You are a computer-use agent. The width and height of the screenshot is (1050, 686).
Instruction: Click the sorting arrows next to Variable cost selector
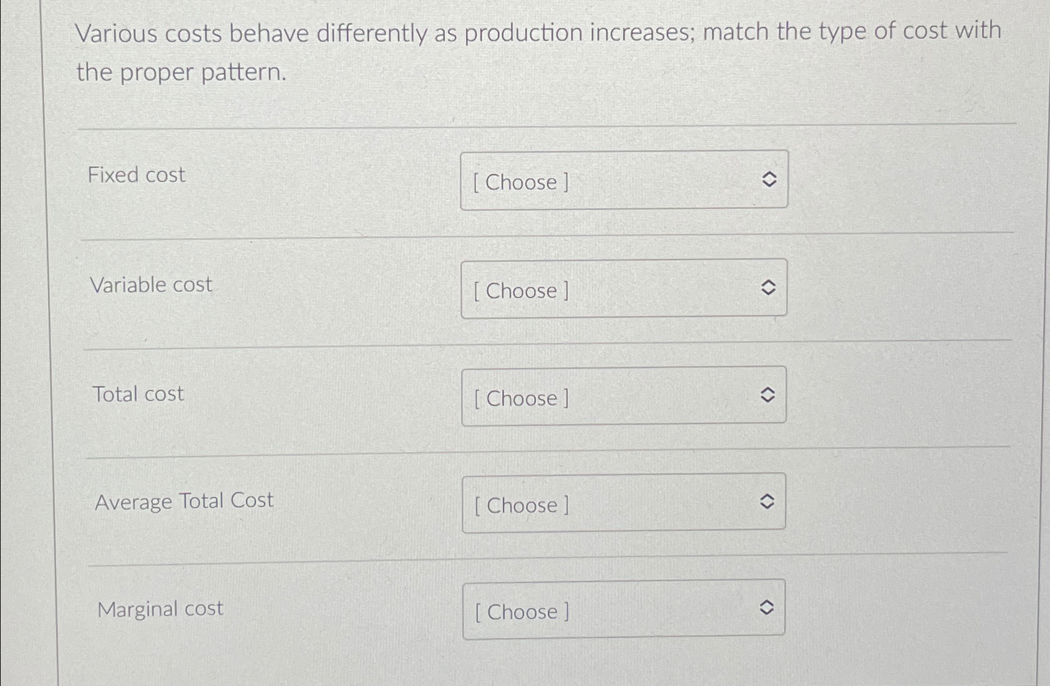point(769,287)
